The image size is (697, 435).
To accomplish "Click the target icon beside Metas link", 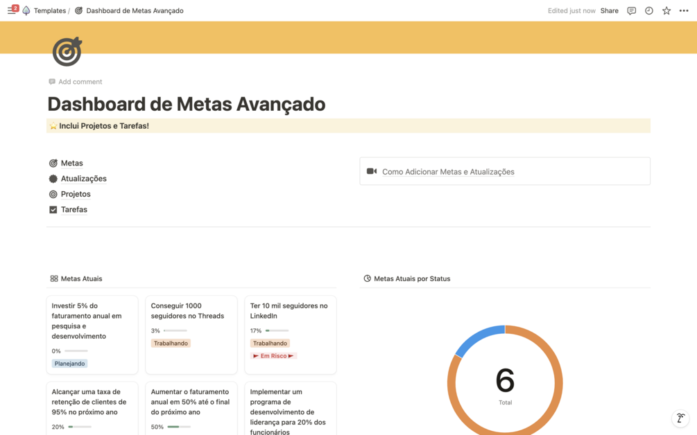I will click(53, 163).
